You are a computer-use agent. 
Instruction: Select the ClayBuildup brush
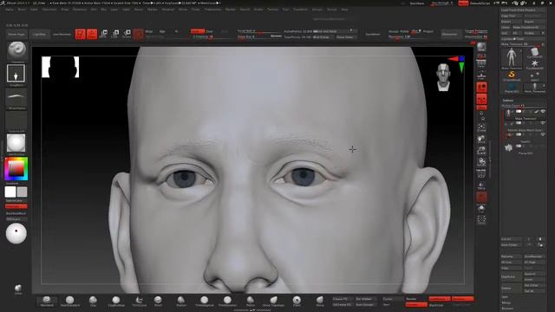tap(116, 301)
